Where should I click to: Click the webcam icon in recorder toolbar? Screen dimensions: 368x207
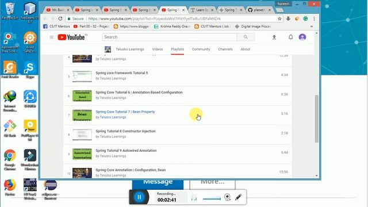coord(227,197)
